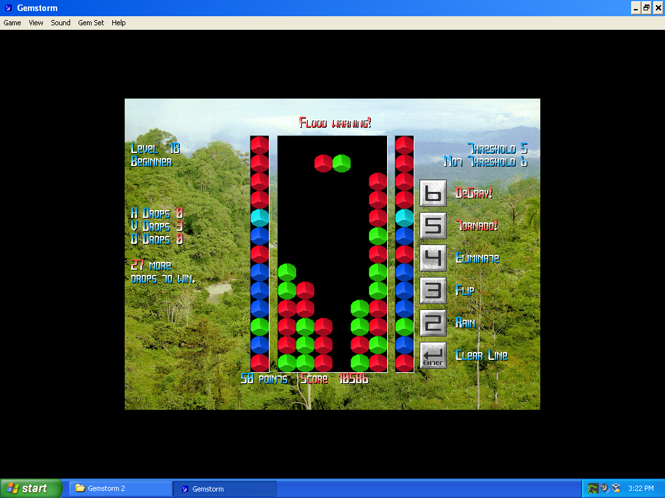Click the Windows Start button
Image resolution: width=665 pixels, height=498 pixels.
pyautogui.click(x=31, y=488)
